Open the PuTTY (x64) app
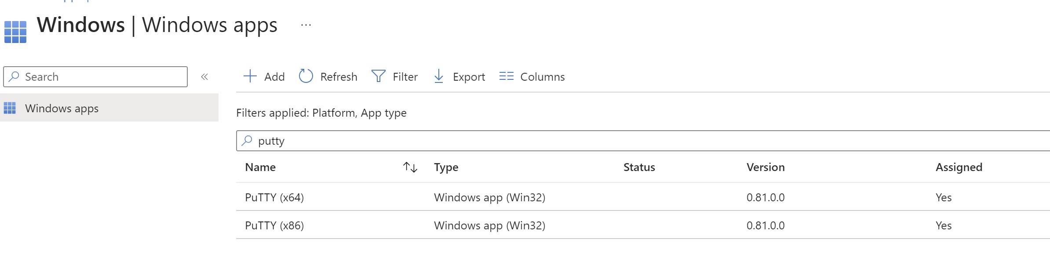 coord(274,197)
